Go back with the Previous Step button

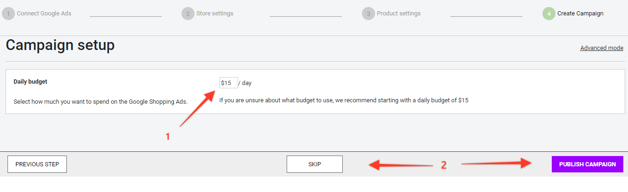coord(37,164)
